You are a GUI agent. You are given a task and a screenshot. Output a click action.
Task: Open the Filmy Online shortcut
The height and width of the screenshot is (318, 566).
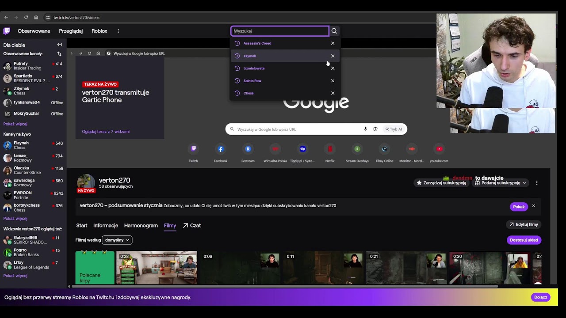coord(384,149)
